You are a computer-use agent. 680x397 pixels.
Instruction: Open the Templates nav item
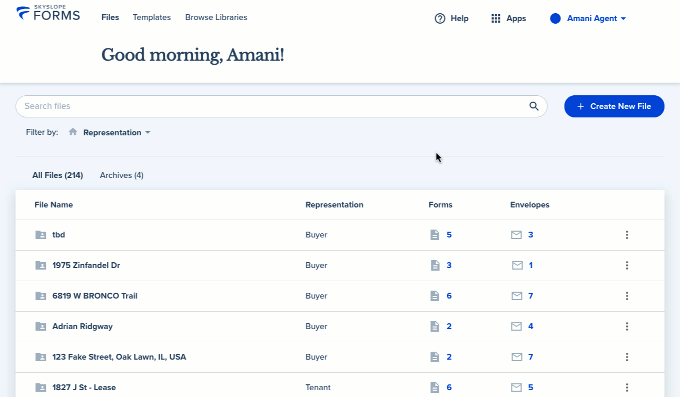point(152,17)
